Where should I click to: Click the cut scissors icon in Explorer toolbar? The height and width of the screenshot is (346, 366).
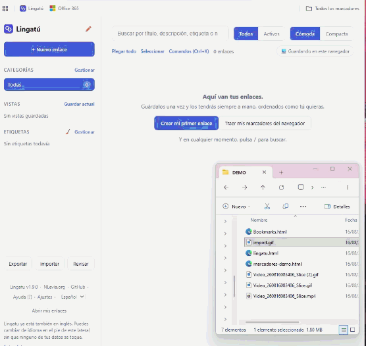point(267,207)
